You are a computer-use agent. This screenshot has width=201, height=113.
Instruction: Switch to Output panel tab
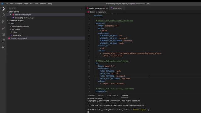[x=101, y=95]
